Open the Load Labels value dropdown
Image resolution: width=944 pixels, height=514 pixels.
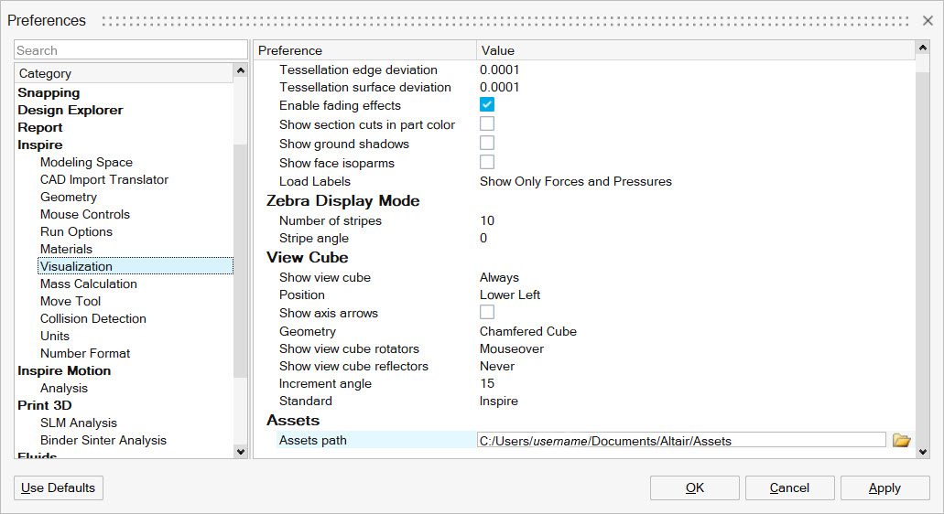click(575, 182)
